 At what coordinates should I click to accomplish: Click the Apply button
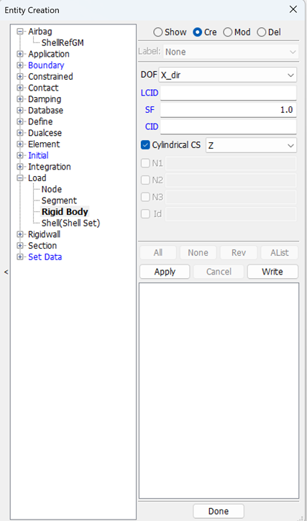tap(165, 272)
